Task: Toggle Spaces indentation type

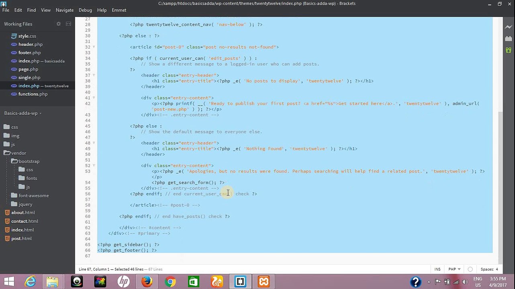Action: tap(487, 269)
